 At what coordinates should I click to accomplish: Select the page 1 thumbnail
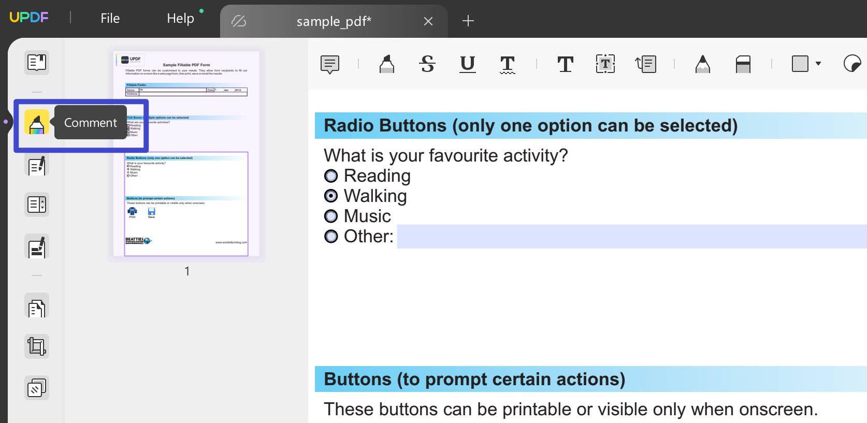(186, 154)
